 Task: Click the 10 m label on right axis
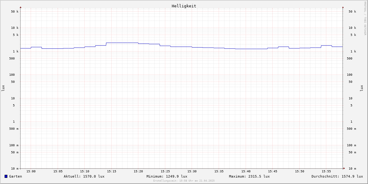coord(352,169)
